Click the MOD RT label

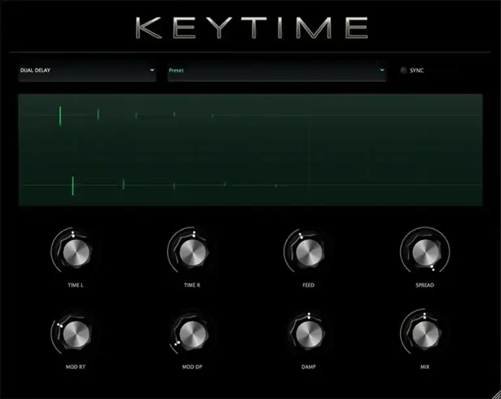(x=76, y=367)
